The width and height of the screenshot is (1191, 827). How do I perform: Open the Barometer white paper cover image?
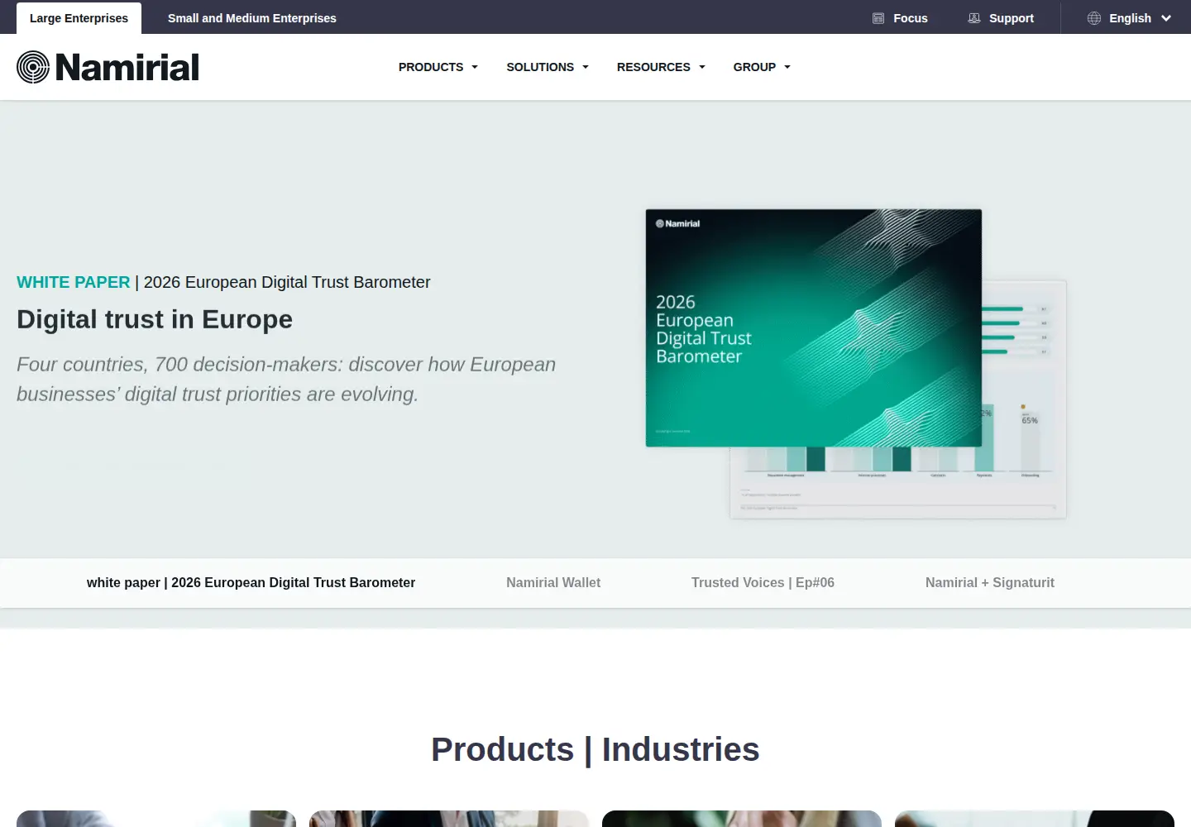click(x=814, y=328)
